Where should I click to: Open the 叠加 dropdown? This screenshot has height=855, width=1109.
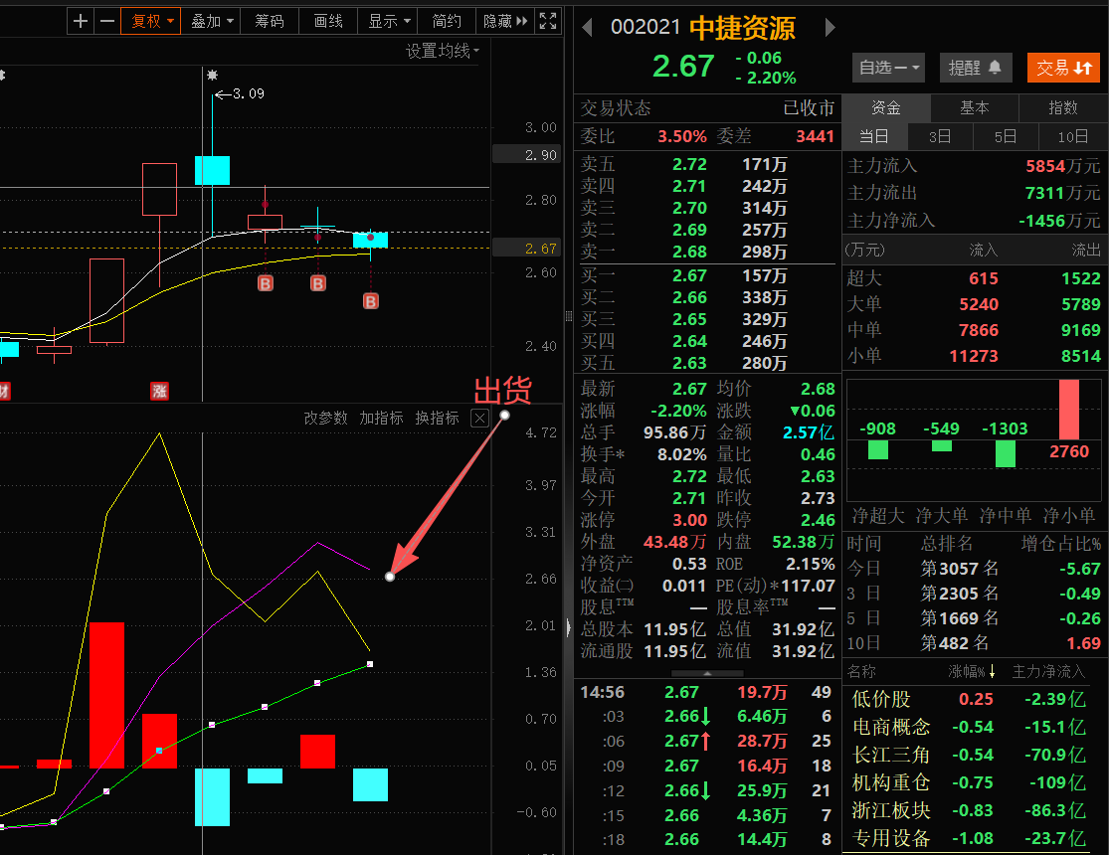click(211, 21)
